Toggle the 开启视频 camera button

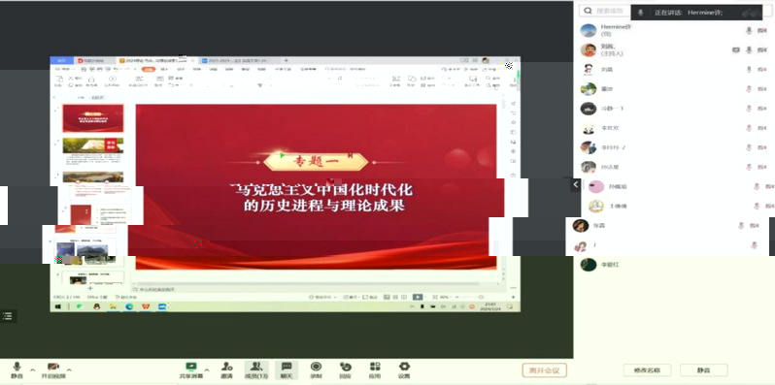tap(52, 369)
